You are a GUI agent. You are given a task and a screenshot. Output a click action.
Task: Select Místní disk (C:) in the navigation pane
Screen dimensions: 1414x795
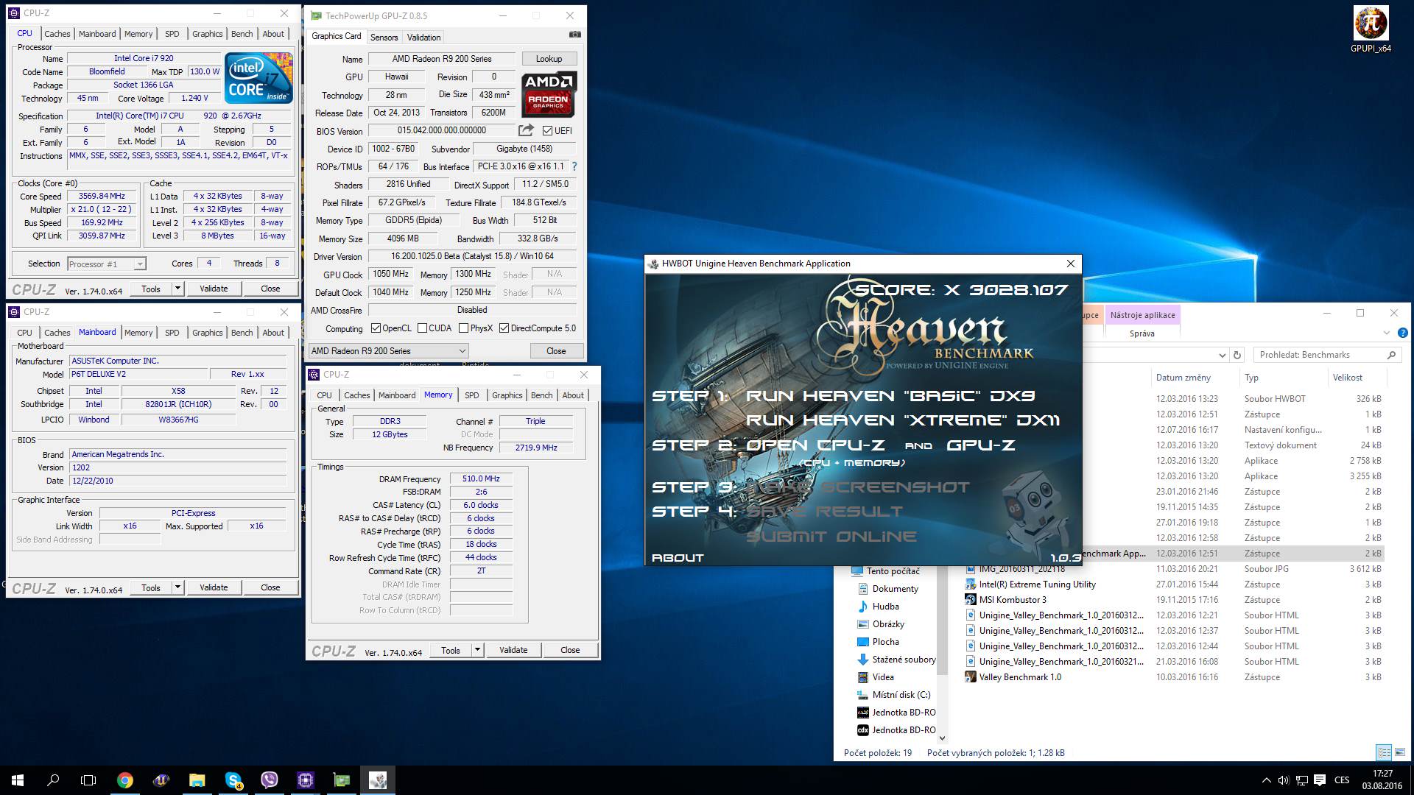tap(901, 695)
